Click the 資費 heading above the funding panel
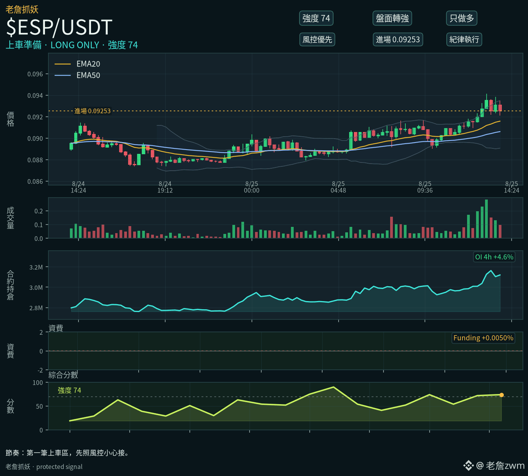Viewport: 528px width, 476px height. point(56,328)
